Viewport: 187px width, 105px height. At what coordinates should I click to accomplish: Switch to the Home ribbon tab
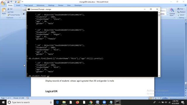tap(10, 5)
